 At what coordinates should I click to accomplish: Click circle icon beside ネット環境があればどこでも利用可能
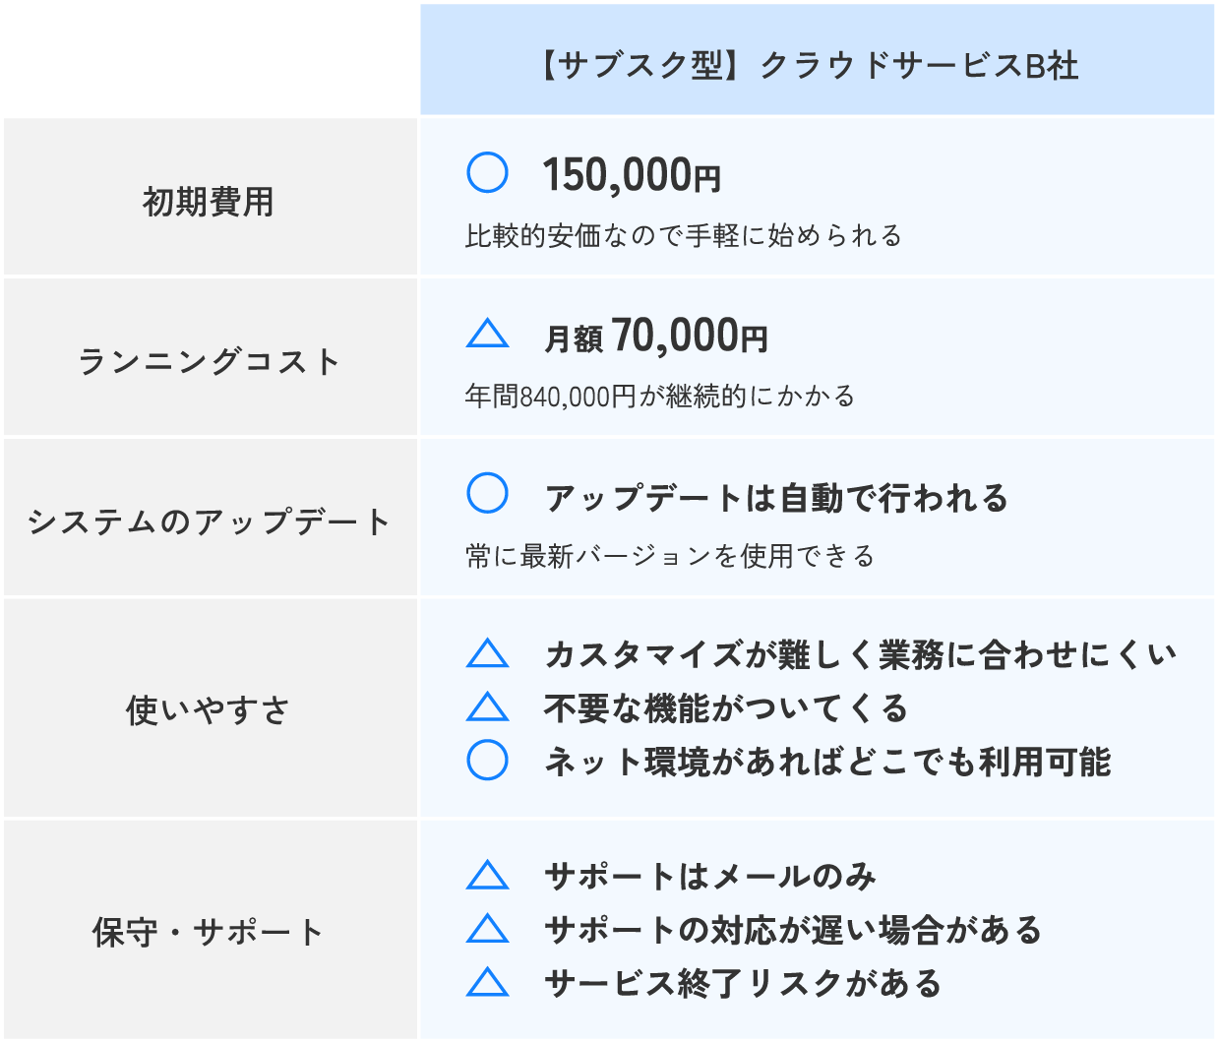pos(487,760)
